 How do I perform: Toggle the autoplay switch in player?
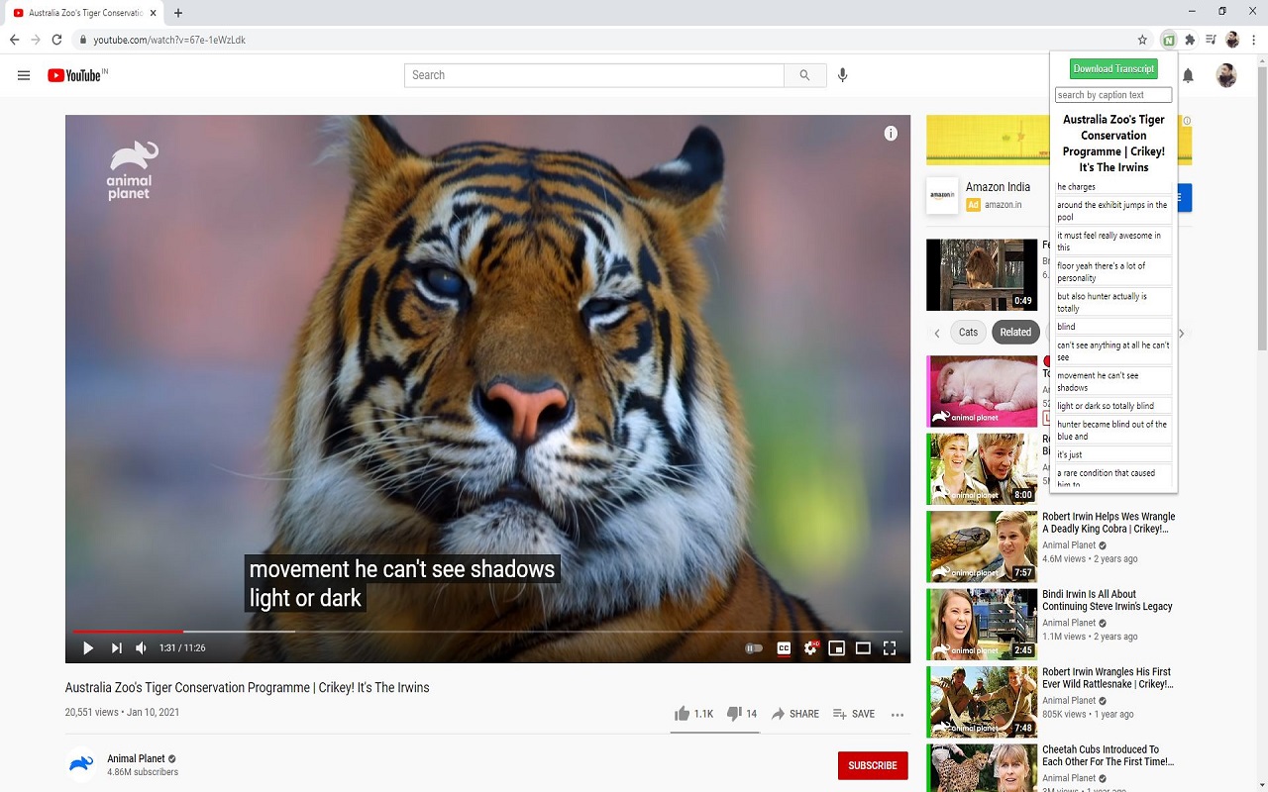click(754, 648)
